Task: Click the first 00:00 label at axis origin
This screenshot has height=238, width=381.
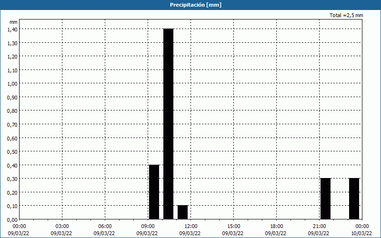Action: [x=19, y=227]
